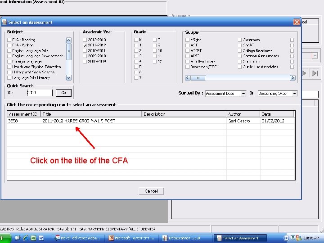Check the 4Sight scope
Screen dimensions: 324x243
187,40
